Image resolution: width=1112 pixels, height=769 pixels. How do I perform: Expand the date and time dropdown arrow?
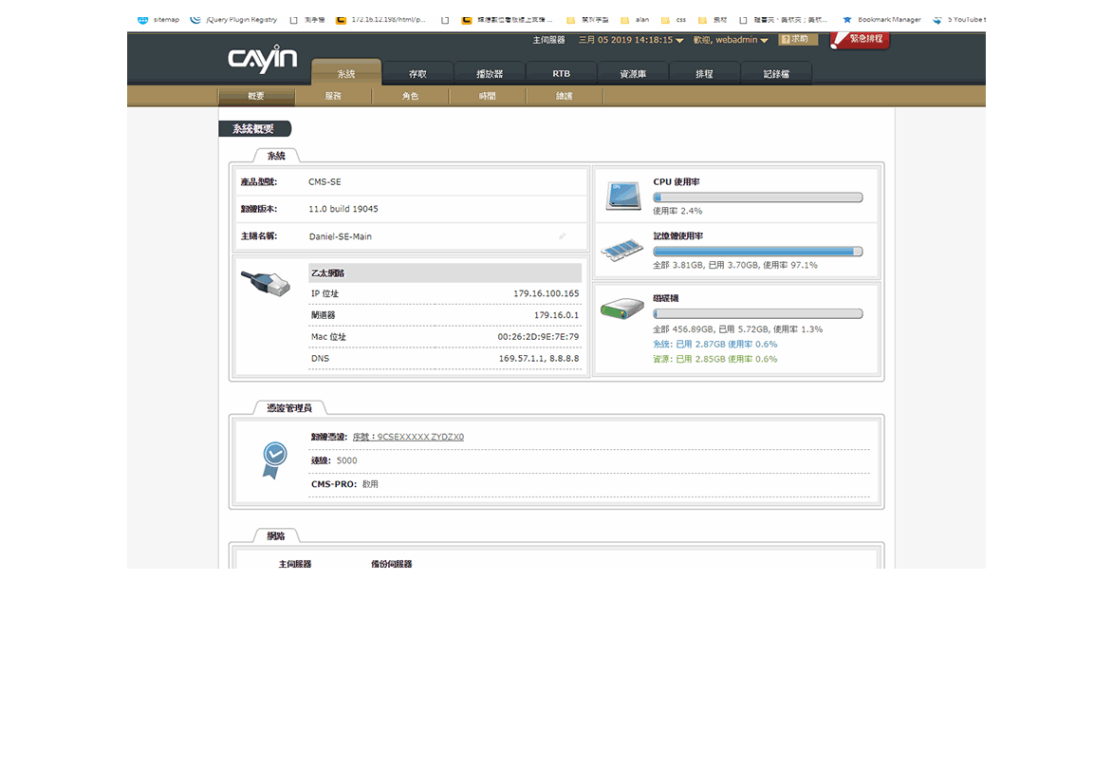tap(679, 41)
